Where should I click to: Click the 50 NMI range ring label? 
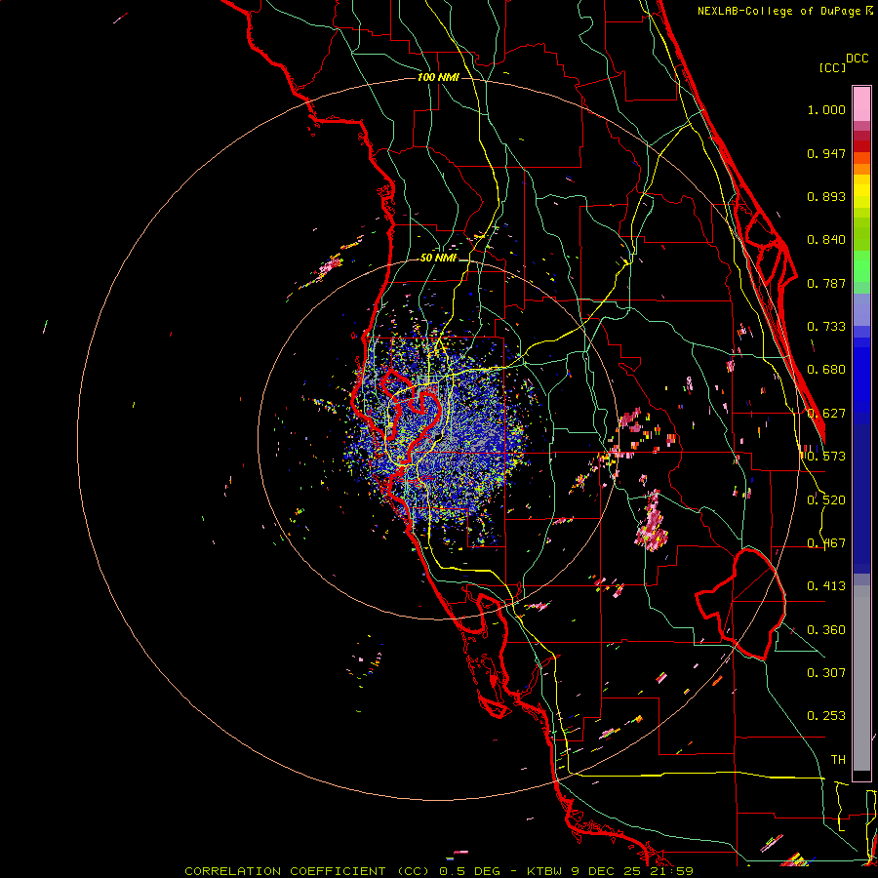[438, 259]
